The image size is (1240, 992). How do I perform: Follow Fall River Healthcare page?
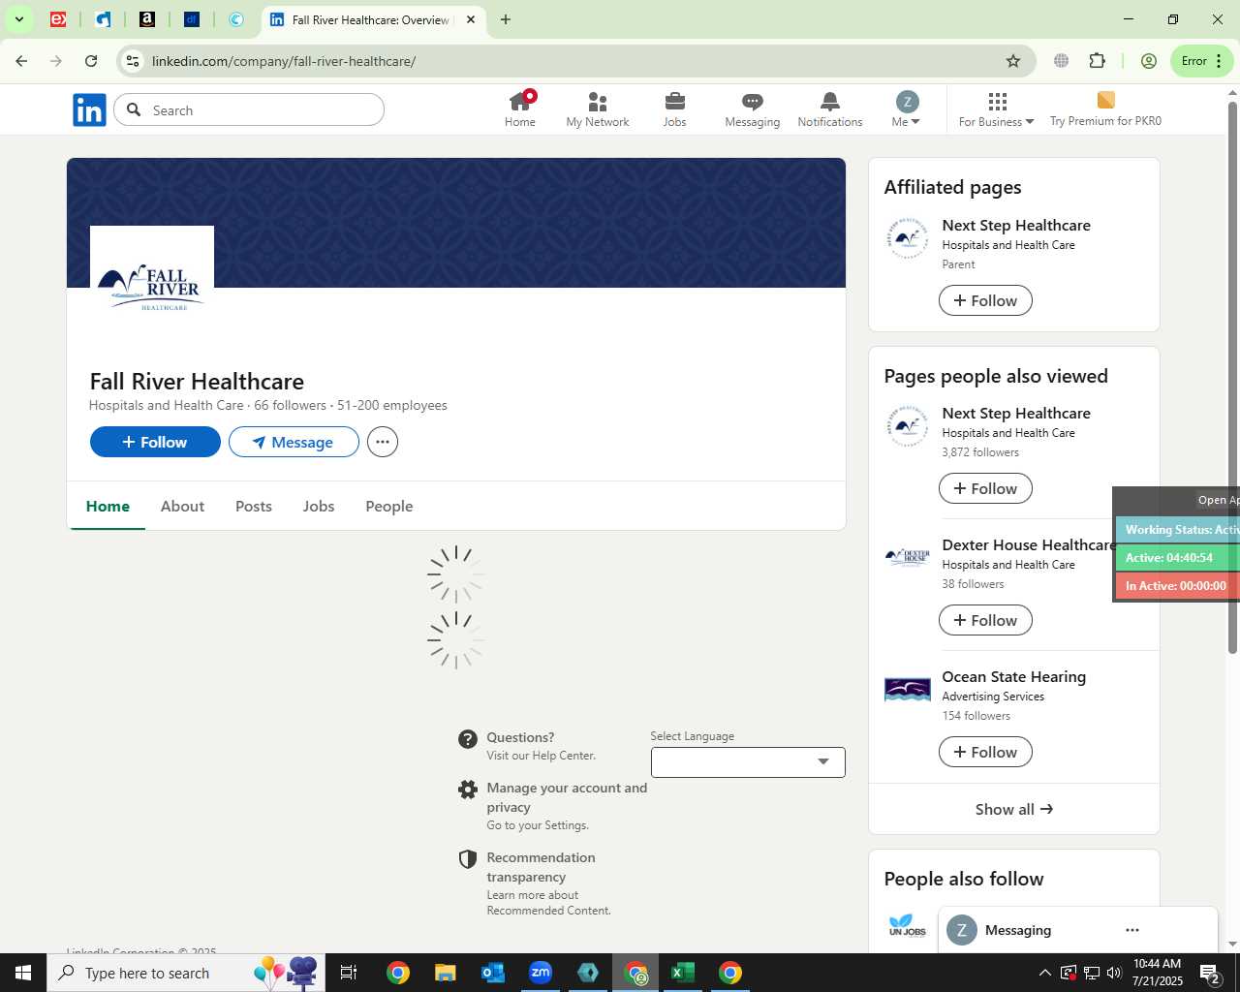(x=155, y=442)
